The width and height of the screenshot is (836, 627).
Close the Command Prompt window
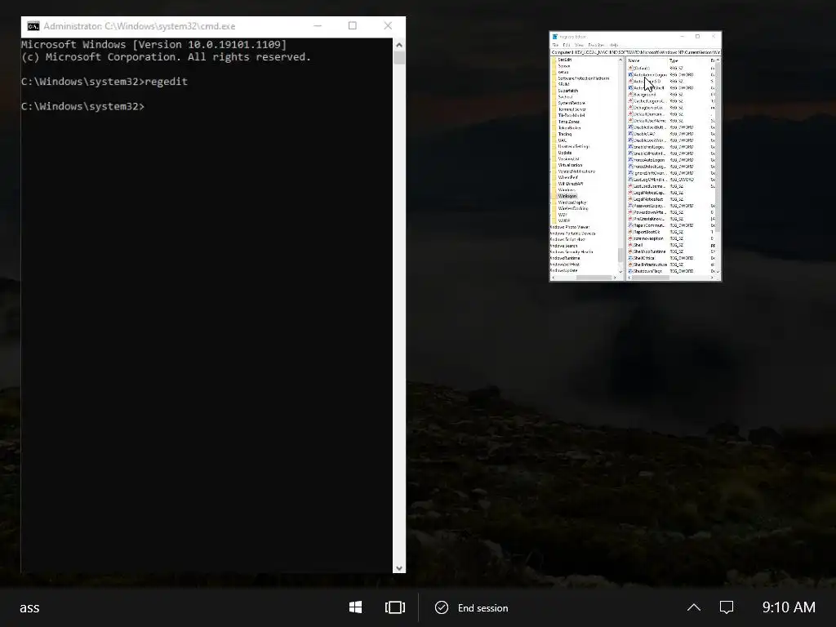pos(388,25)
